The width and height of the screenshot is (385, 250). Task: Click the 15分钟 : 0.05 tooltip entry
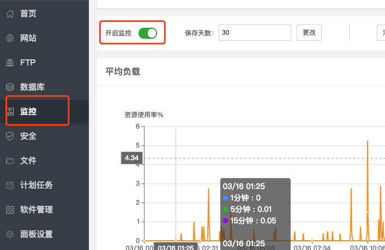249,221
